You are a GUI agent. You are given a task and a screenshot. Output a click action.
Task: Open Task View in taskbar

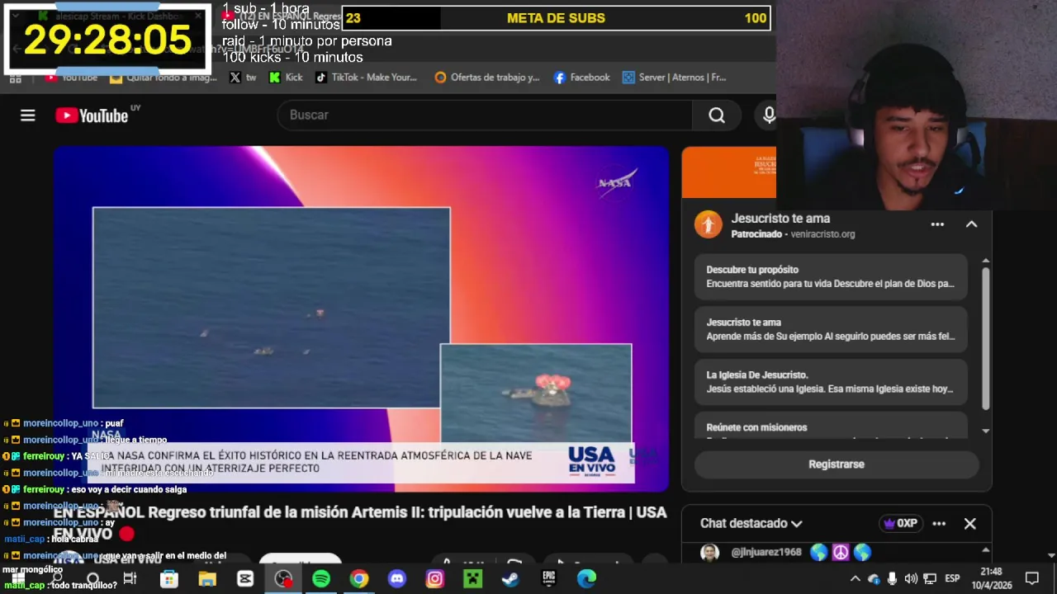130,579
